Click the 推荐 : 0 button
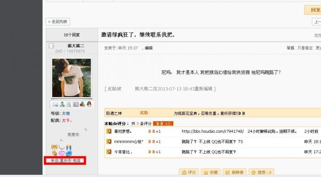Viewport: 321px width, 177px height. coord(261,172)
